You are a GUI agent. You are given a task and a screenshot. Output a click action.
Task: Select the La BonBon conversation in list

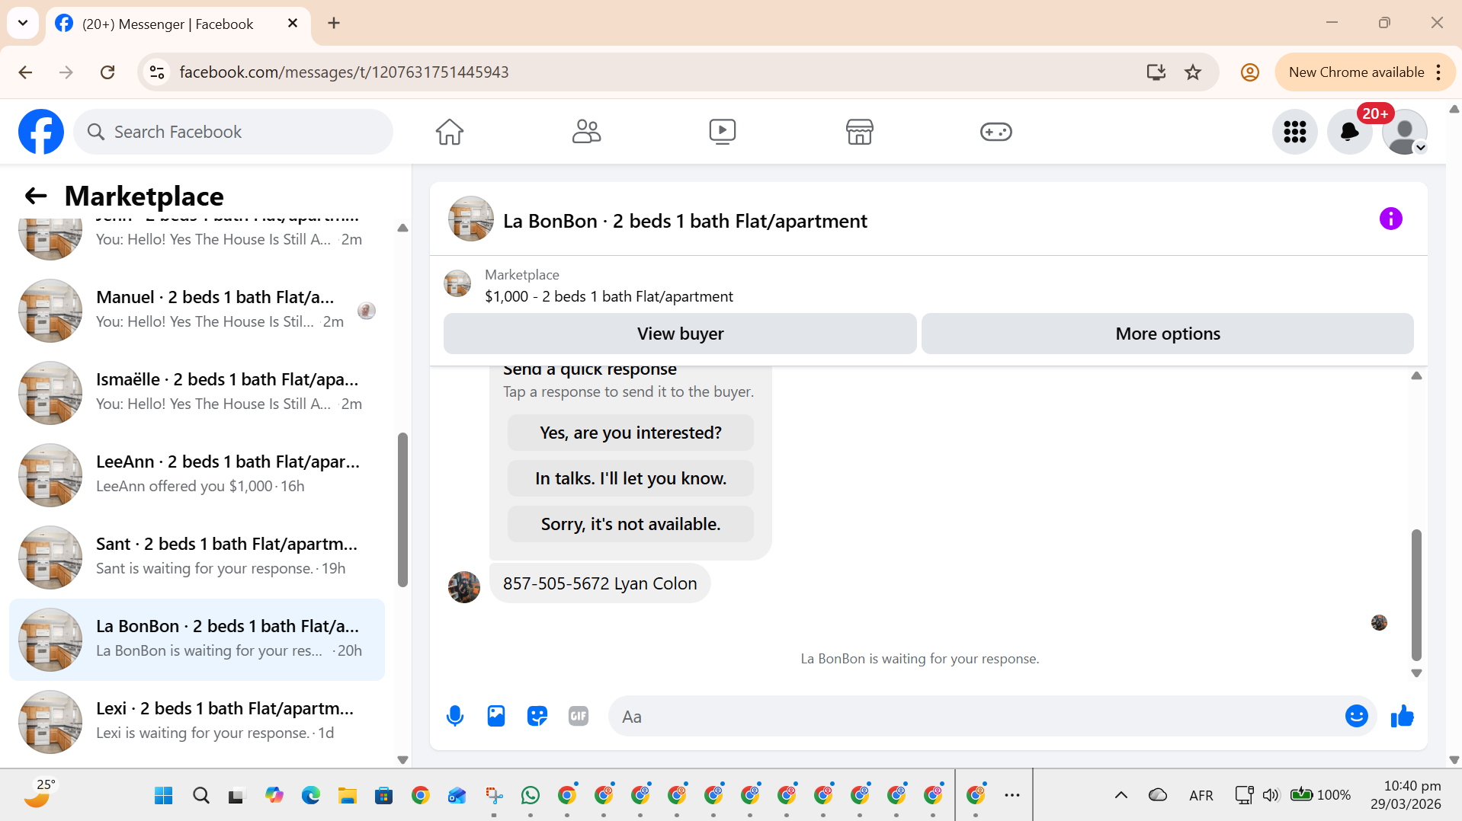tap(197, 639)
